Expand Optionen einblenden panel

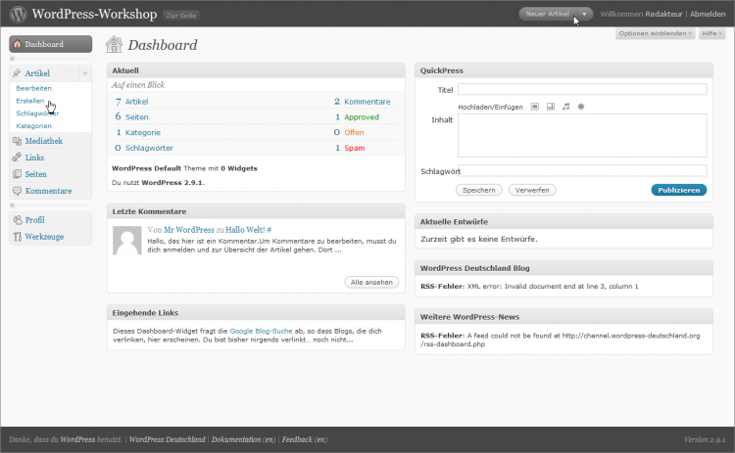pyautogui.click(x=655, y=33)
